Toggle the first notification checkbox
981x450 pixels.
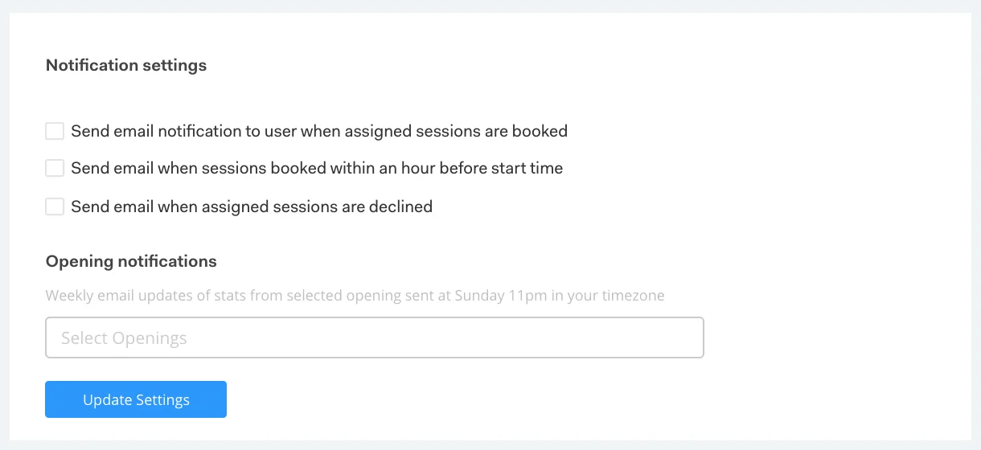tap(55, 131)
